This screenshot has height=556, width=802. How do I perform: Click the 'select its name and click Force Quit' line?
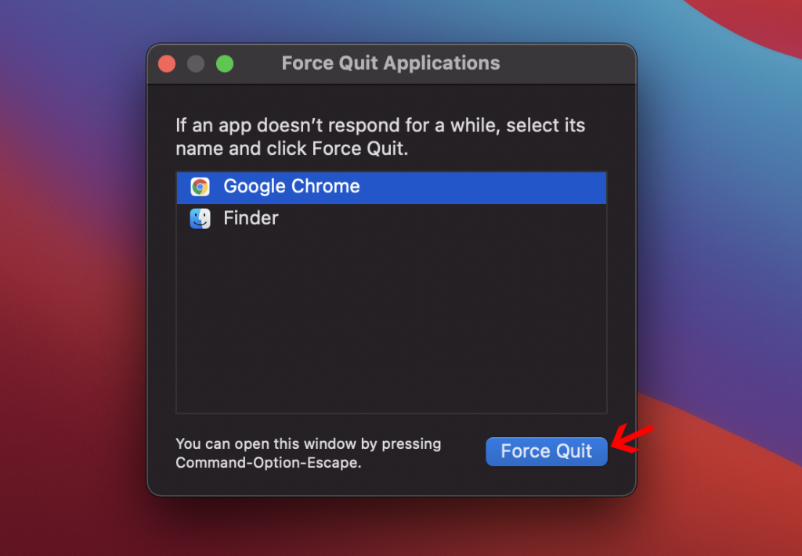point(291,149)
